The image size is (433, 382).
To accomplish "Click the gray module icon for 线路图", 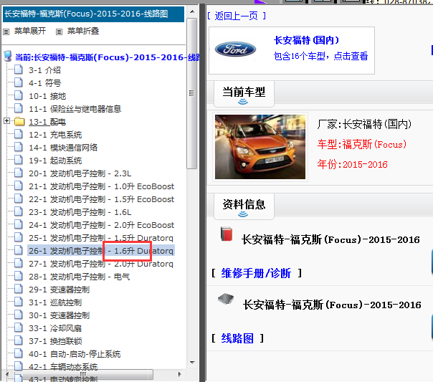I will tap(226, 299).
